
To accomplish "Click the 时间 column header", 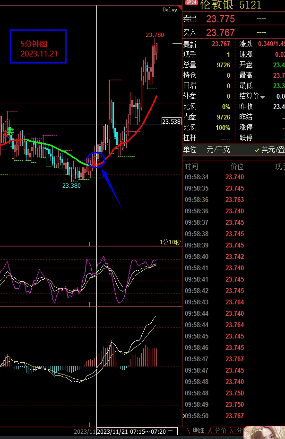I will point(191,167).
